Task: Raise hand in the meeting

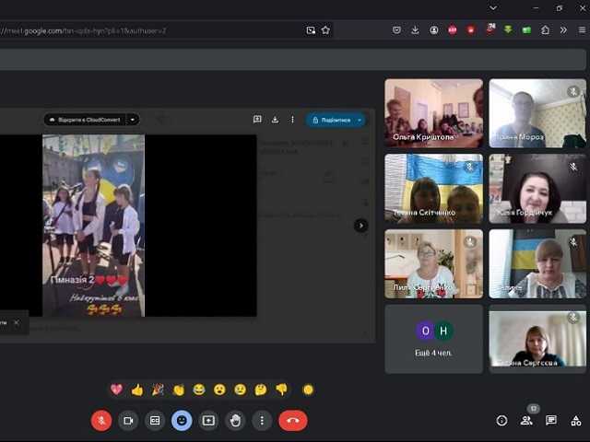Action: pos(235,420)
